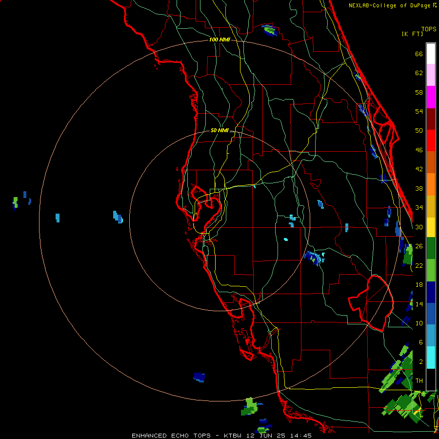This screenshot has width=439, height=439.
Task: Pick the cyan swatch beside the 2 label
Action: click(x=431, y=358)
